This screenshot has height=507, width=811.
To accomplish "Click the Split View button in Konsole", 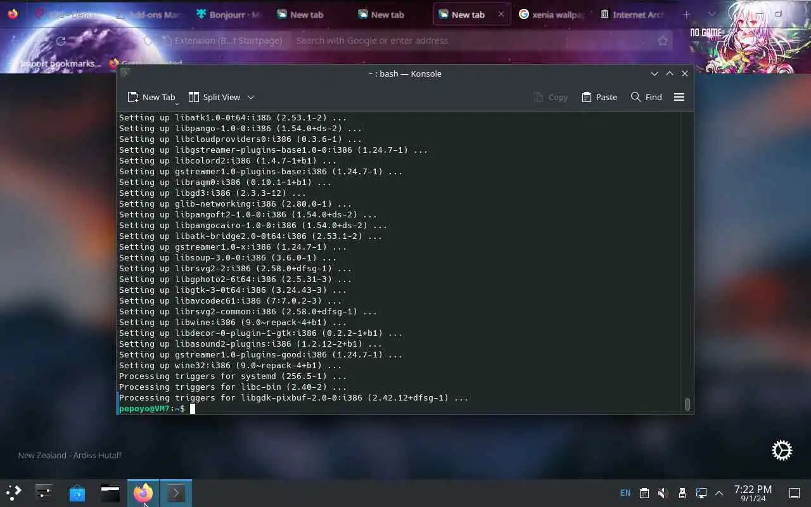I will 215,97.
